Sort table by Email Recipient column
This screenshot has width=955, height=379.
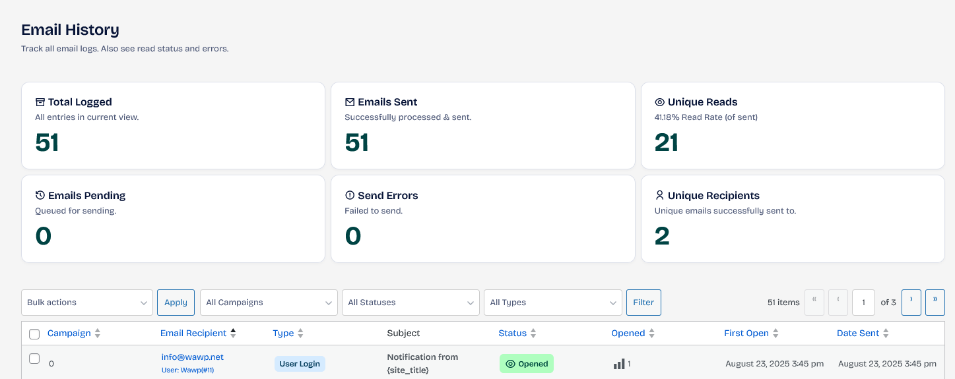click(x=193, y=334)
